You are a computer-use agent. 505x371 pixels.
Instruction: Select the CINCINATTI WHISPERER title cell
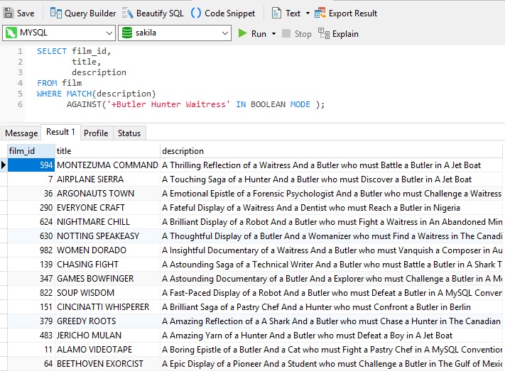click(x=107, y=306)
